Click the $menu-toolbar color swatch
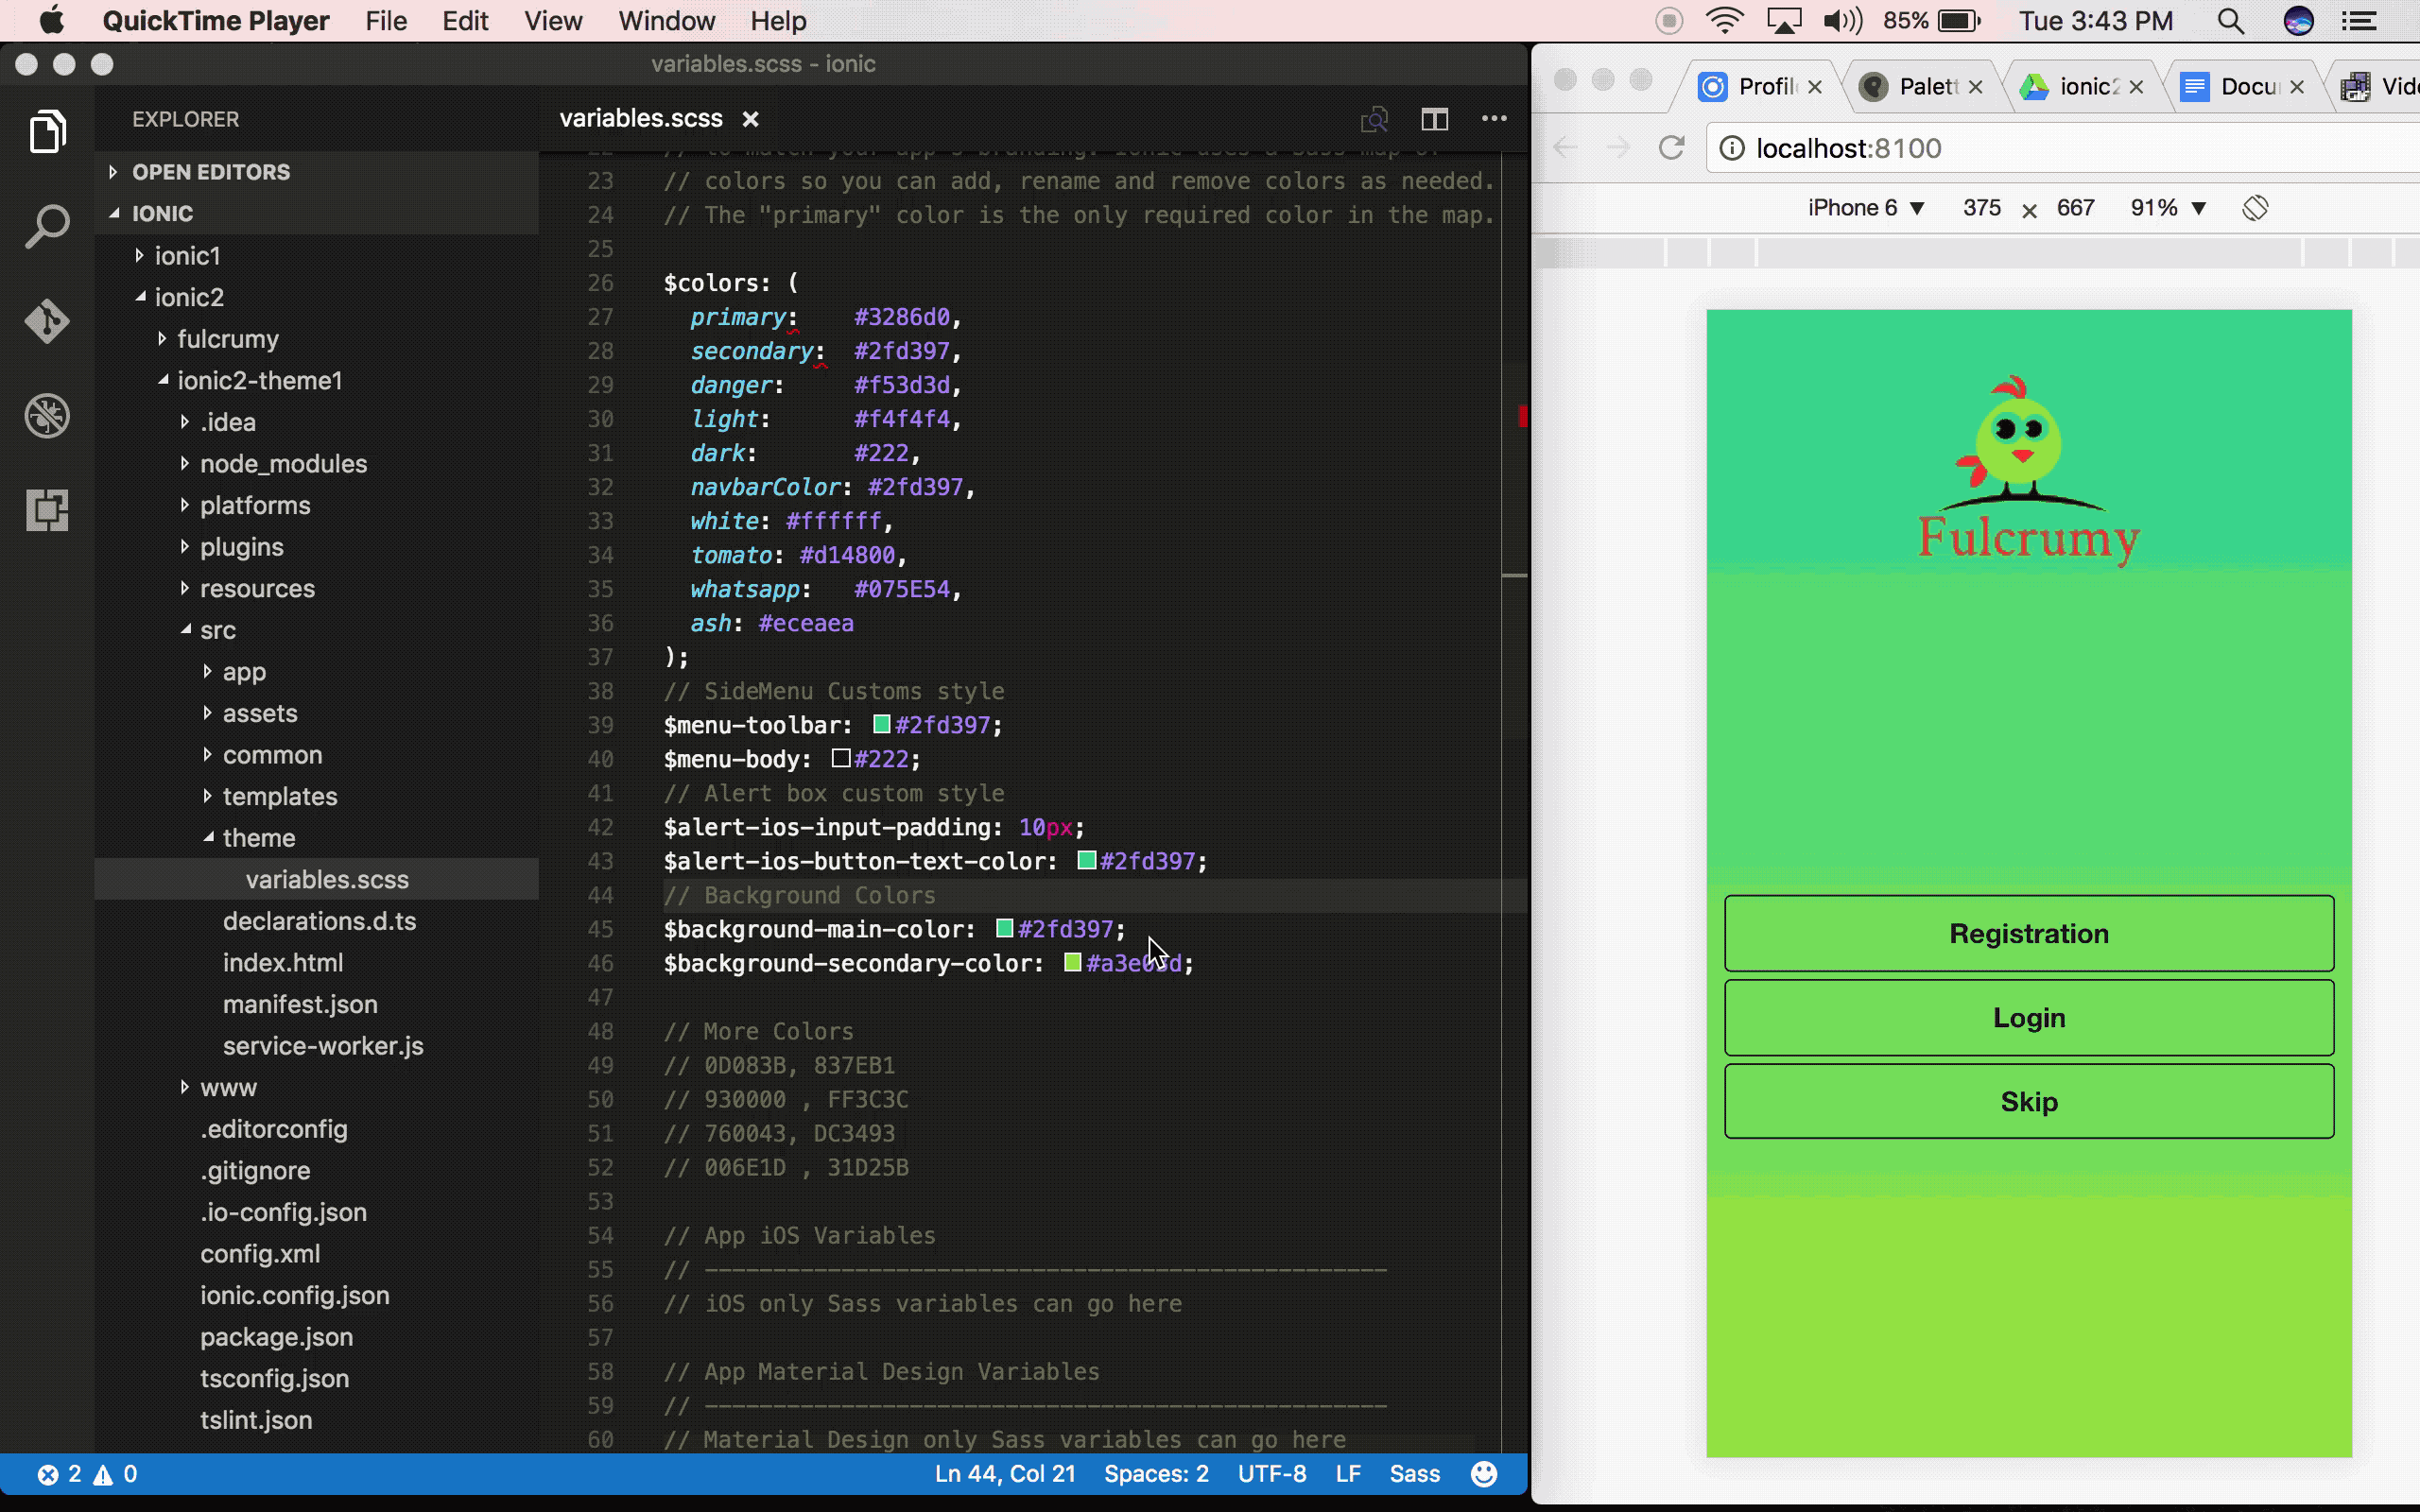 pyautogui.click(x=881, y=724)
